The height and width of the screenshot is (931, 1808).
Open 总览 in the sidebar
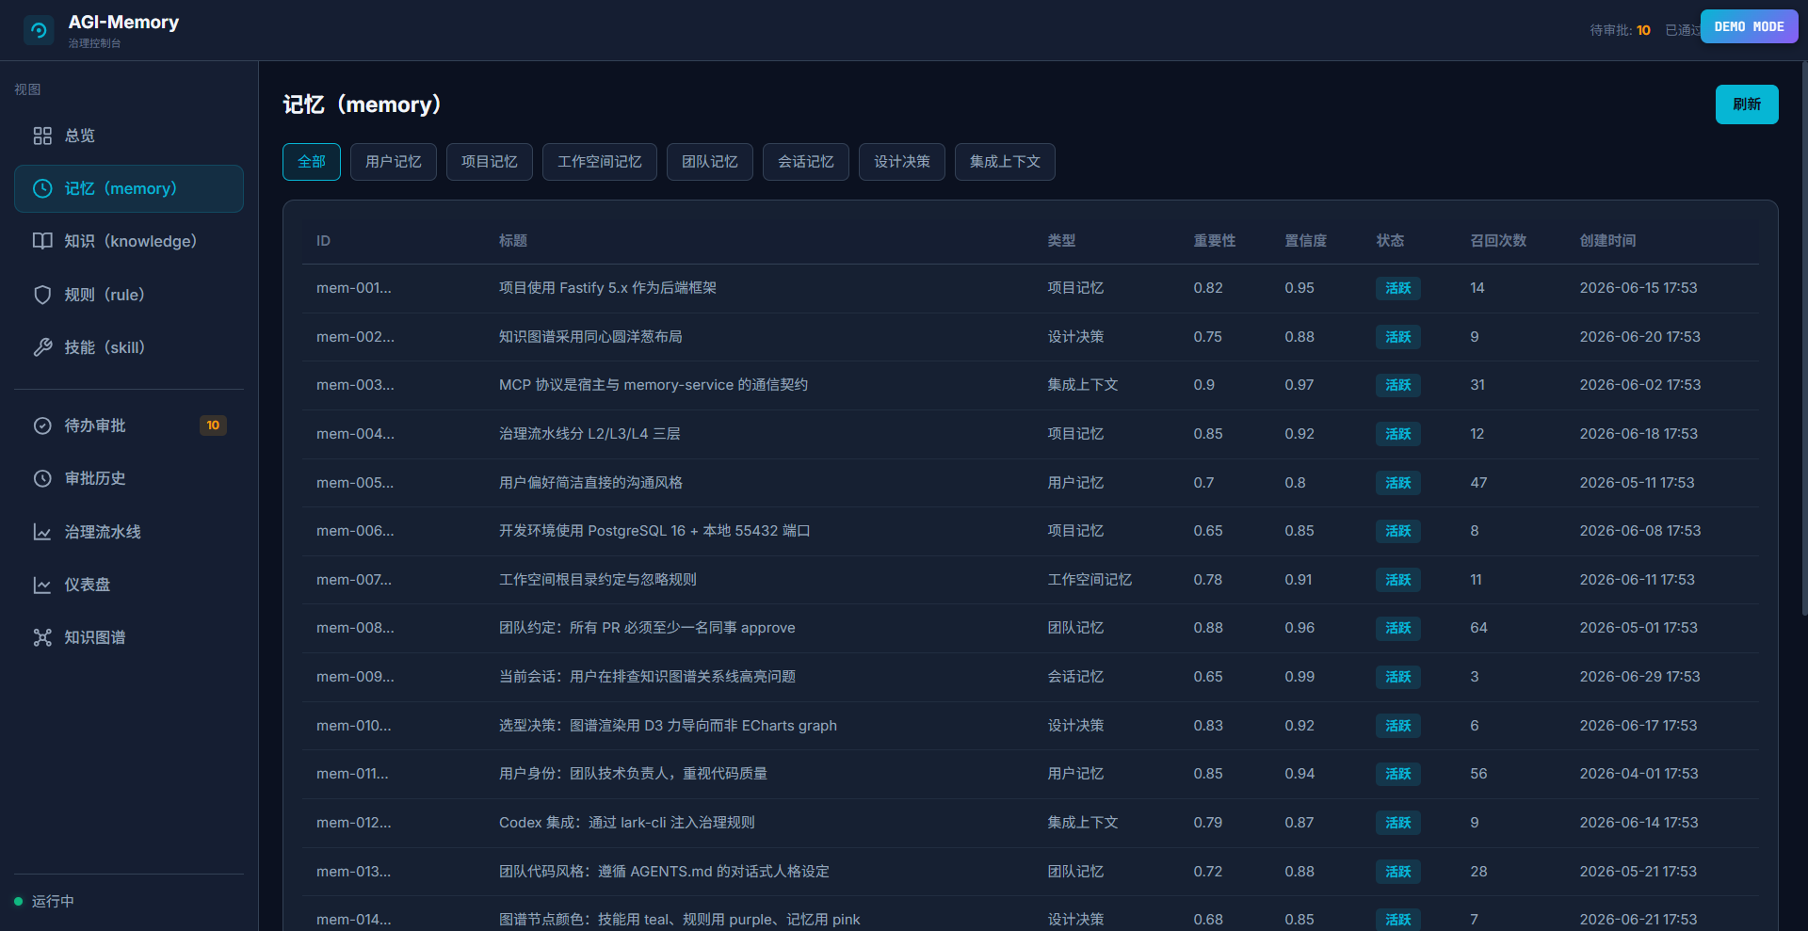tap(129, 136)
